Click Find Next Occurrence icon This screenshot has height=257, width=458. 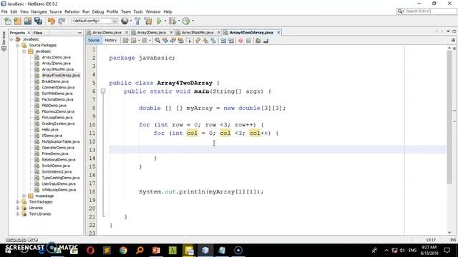point(173,41)
